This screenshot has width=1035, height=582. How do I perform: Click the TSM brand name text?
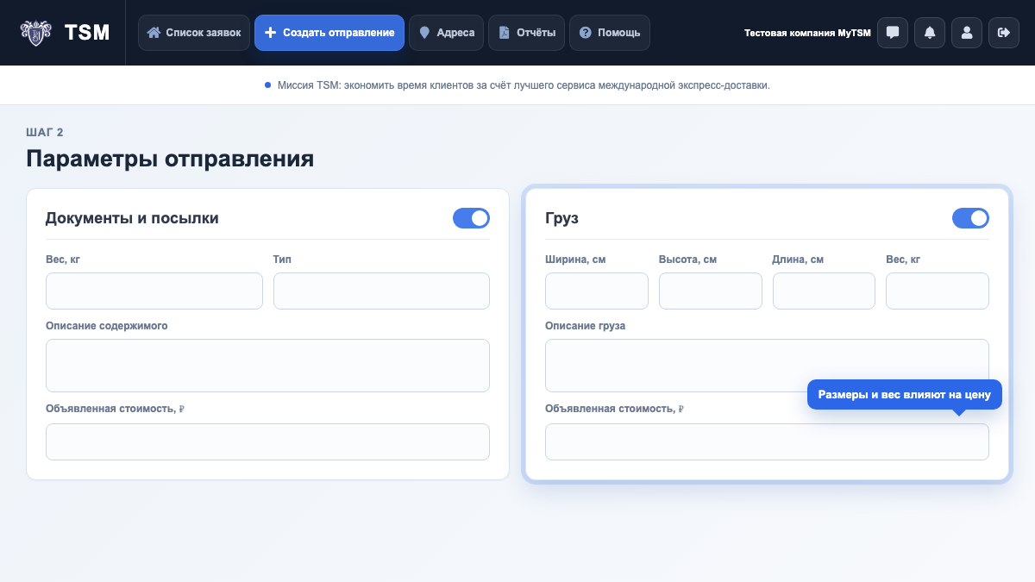click(87, 33)
